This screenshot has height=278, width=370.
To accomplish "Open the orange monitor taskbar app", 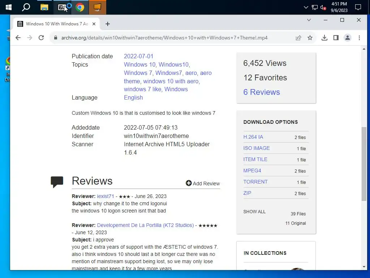I will pyautogui.click(x=97, y=7).
